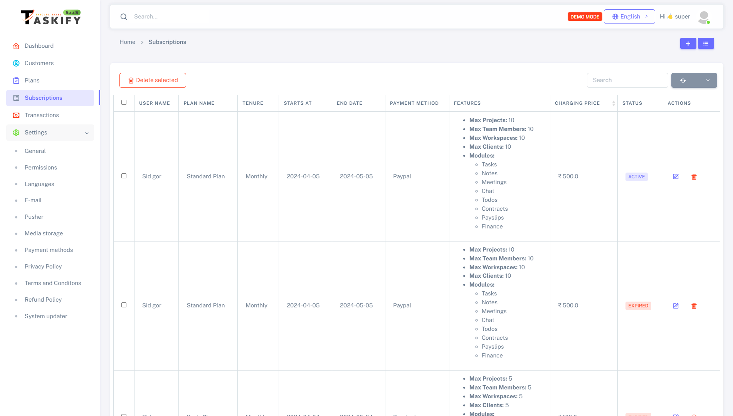Image resolution: width=733 pixels, height=416 pixels.
Task: Edit the expired Standard Plan subscription
Action: [x=676, y=306]
